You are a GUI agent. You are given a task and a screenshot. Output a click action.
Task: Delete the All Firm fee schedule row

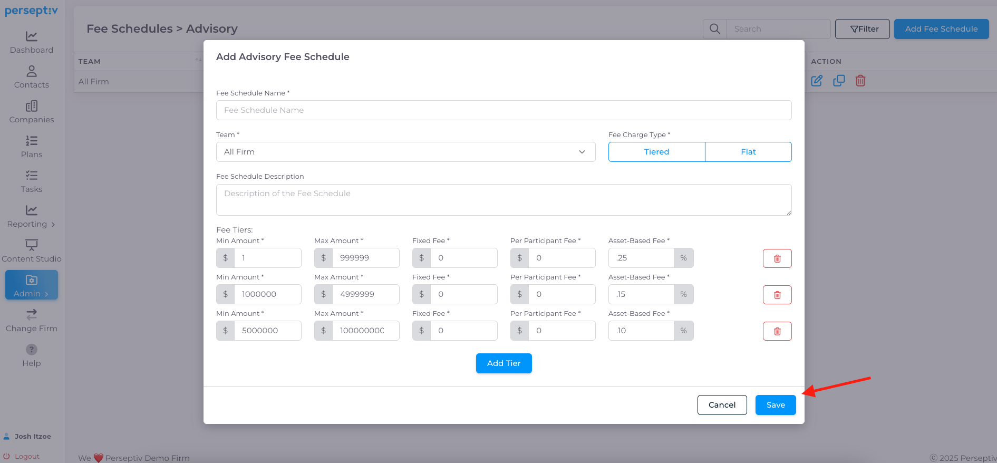coord(860,81)
